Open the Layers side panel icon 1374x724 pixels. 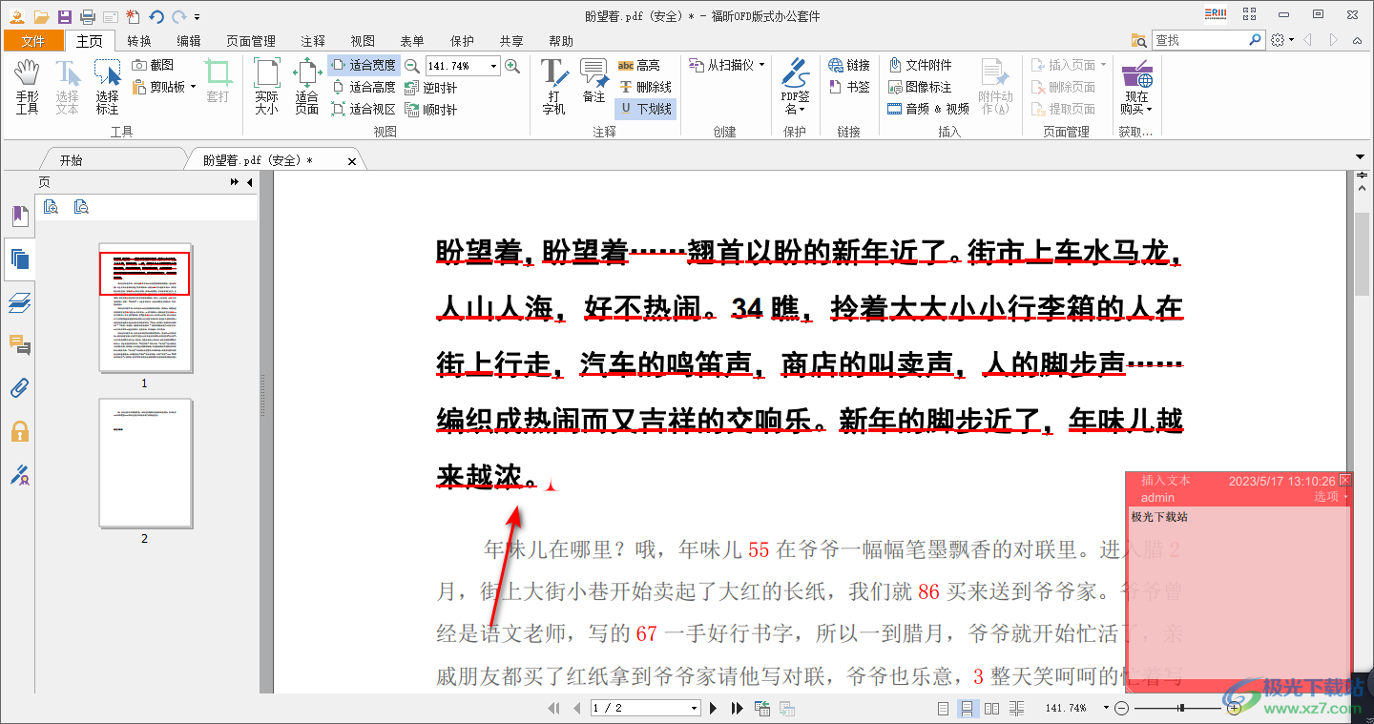pos(20,302)
